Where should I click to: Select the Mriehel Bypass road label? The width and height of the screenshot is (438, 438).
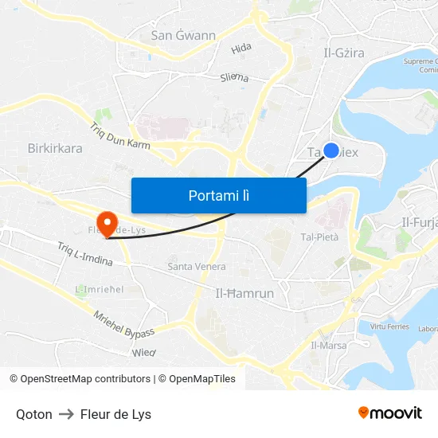pyautogui.click(x=123, y=325)
